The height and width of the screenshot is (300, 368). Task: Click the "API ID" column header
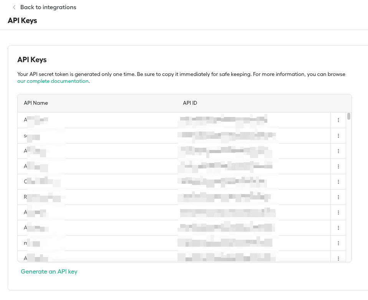[x=189, y=103]
